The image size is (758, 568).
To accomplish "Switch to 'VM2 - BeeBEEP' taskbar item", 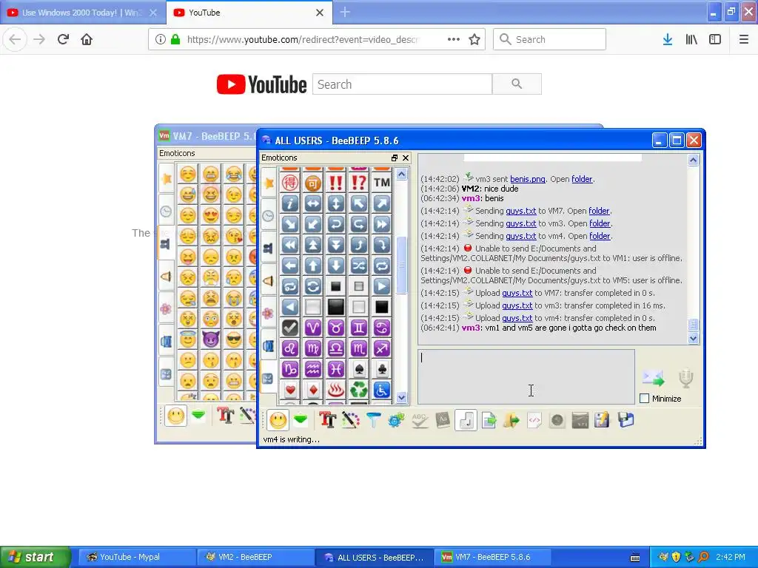I will coord(255,557).
